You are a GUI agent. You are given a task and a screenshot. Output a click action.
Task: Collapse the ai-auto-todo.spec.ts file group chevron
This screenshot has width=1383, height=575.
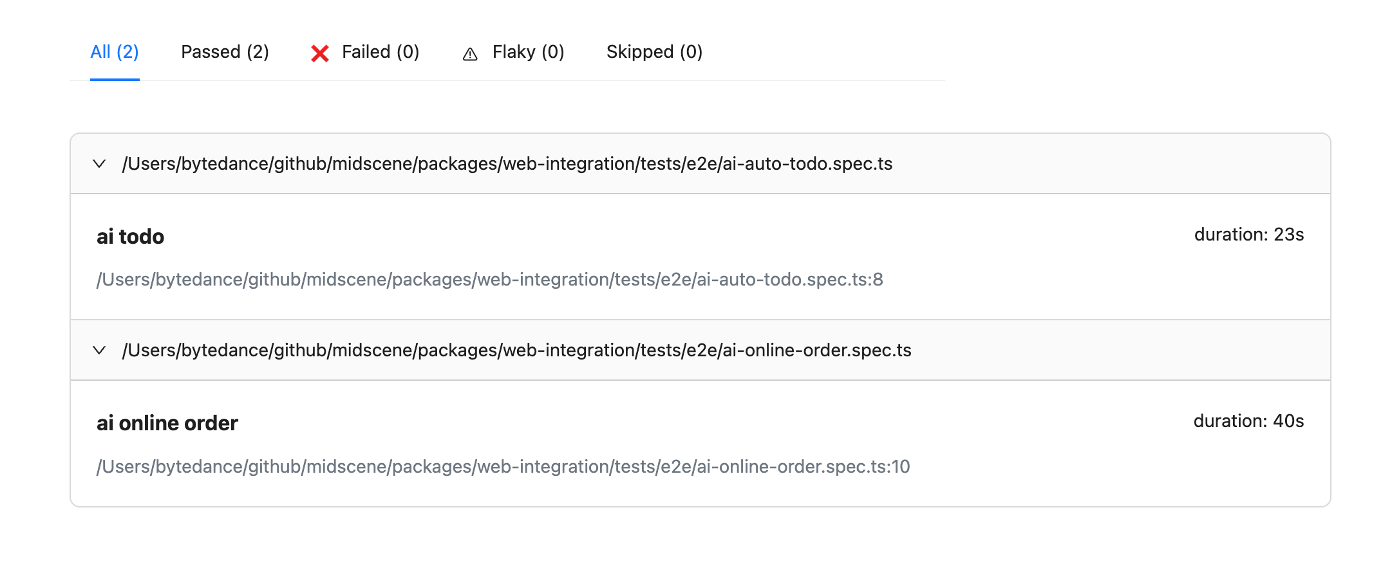coord(99,164)
